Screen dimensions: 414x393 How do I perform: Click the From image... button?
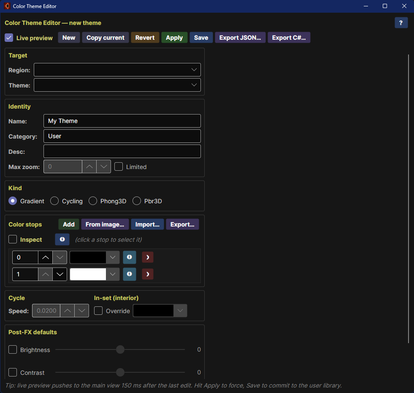105,224
